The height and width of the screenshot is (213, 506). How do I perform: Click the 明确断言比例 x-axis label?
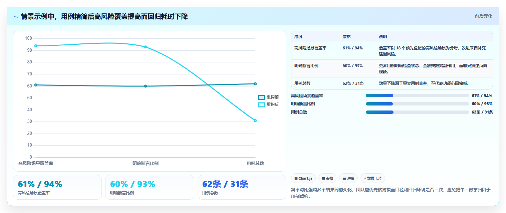tap(146, 163)
